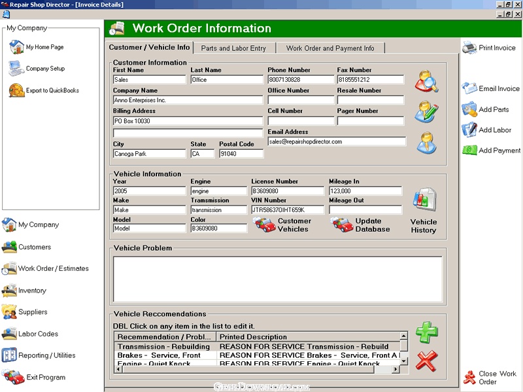Click the Update Database label
The width and height of the screenshot is (523, 392).
[x=373, y=225]
